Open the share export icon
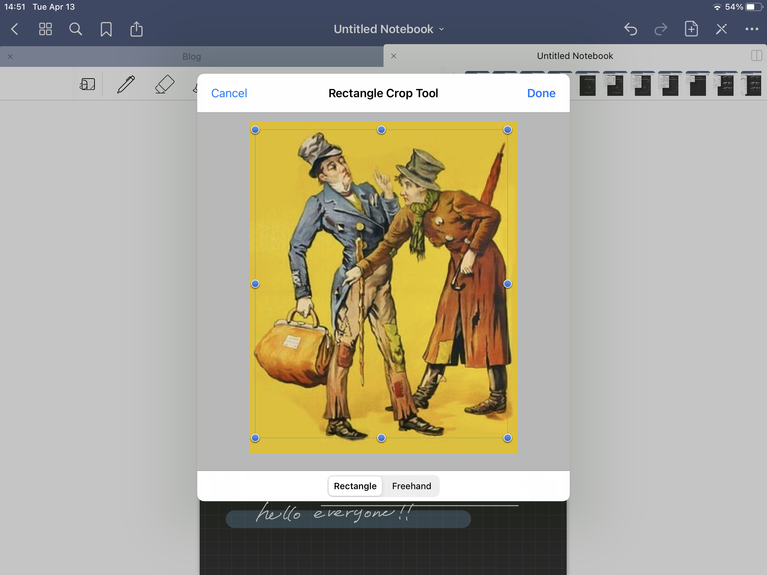Image resolution: width=767 pixels, height=575 pixels. coord(136,29)
